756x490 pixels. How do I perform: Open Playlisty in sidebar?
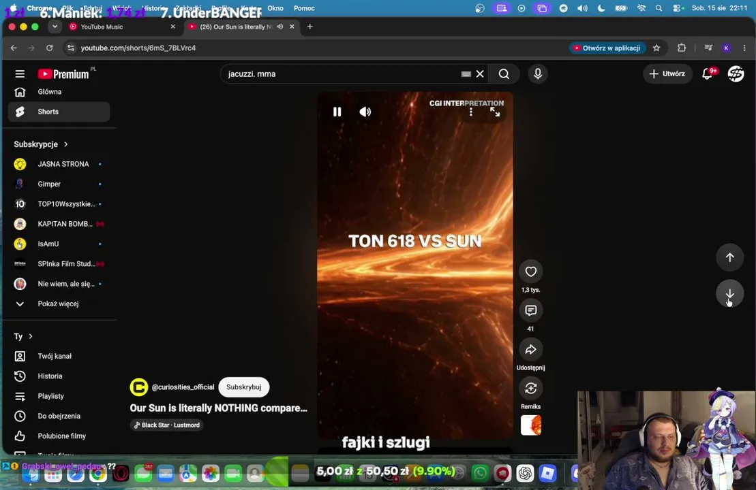tap(59, 396)
